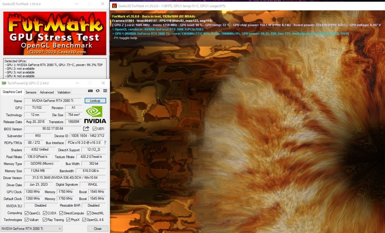The image size is (385, 233).
Task: Click the GPU-Z refresh icon
Action: coord(98,91)
